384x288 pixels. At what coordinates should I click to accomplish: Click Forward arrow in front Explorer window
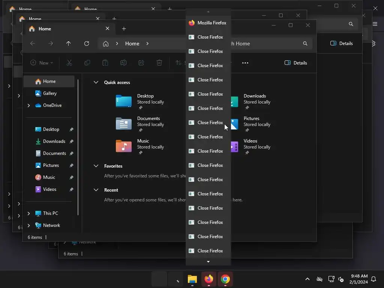51,43
